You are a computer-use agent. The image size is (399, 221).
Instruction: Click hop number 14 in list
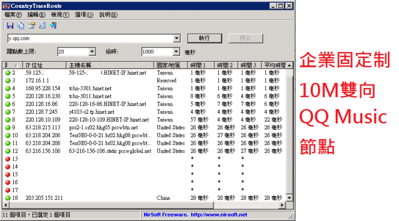coord(15,167)
